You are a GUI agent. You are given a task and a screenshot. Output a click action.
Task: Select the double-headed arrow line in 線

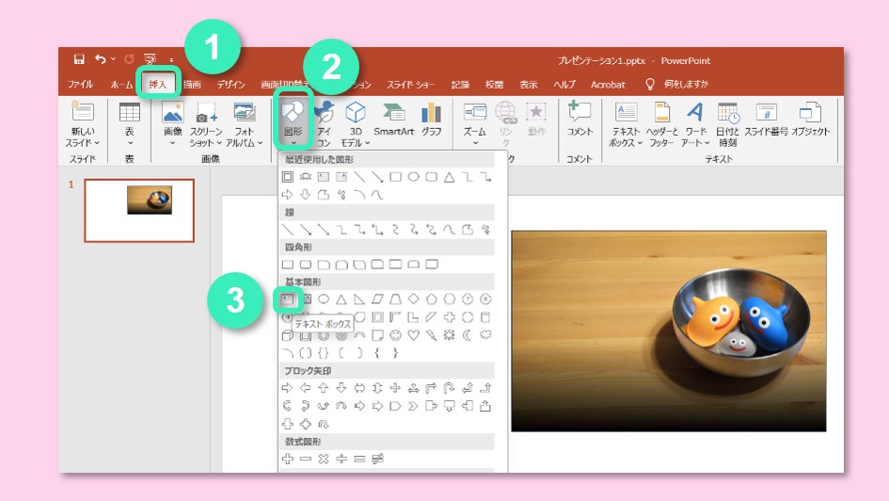[x=324, y=230]
